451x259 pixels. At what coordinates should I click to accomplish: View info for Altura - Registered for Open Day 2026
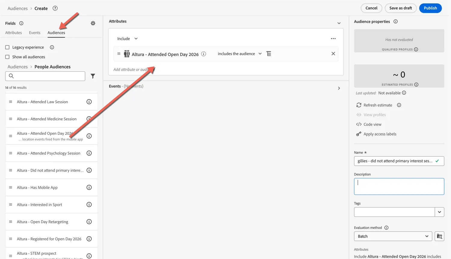[89, 239]
